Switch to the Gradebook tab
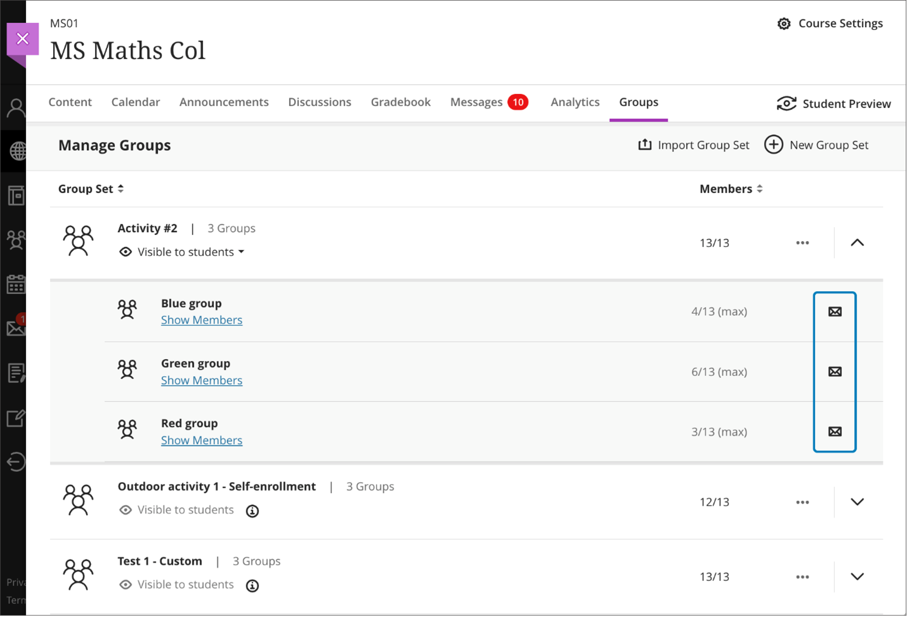 (x=401, y=102)
